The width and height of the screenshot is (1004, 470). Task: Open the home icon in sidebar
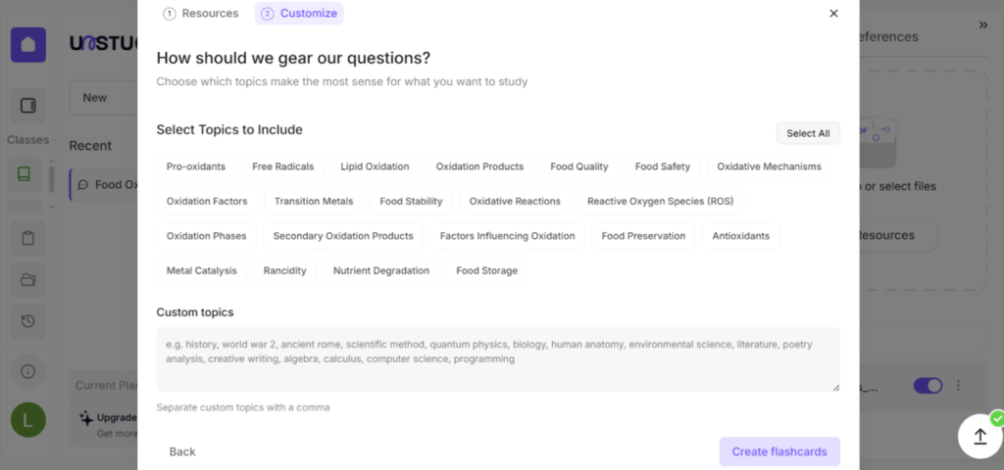pyautogui.click(x=28, y=45)
